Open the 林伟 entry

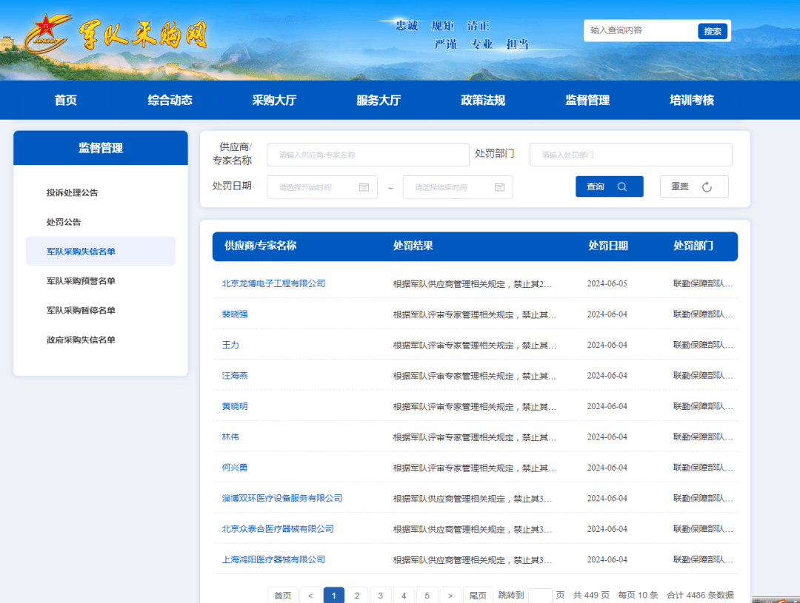[230, 437]
